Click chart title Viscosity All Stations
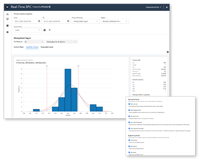This screenshot has height=159, width=199. (31, 63)
